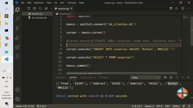
Task: Click the editor minimap
Action: click(186, 17)
